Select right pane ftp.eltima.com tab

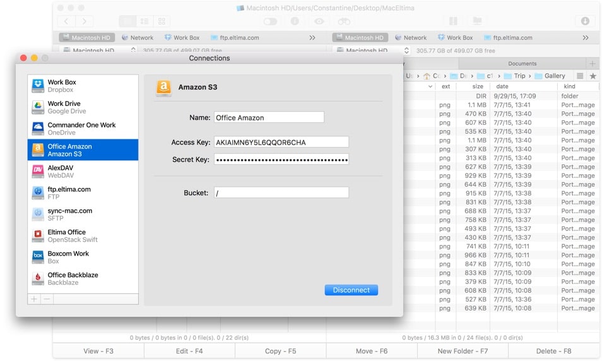click(509, 38)
